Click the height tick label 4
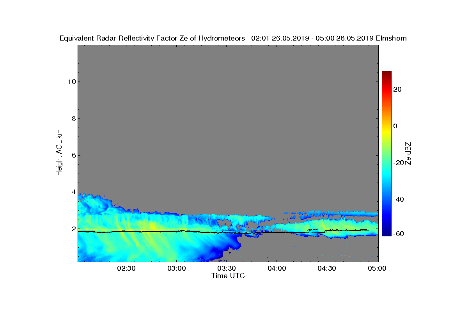Screen dimensions: 468x312 click(73, 192)
